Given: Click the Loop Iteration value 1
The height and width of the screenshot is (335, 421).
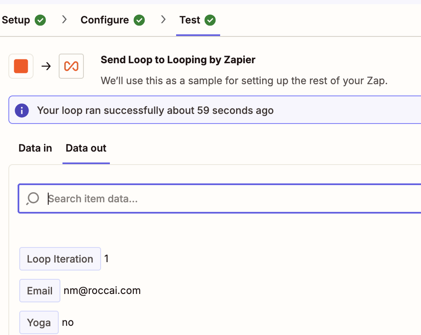Looking at the screenshot, I should (x=107, y=258).
